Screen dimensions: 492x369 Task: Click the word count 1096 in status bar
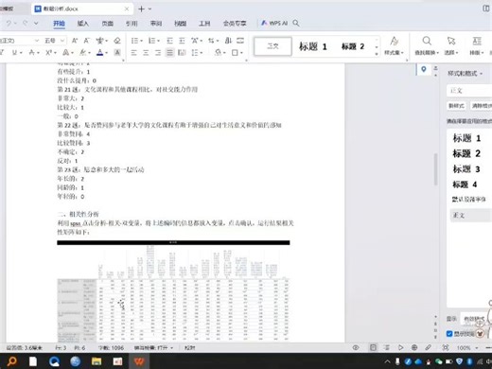click(111, 347)
